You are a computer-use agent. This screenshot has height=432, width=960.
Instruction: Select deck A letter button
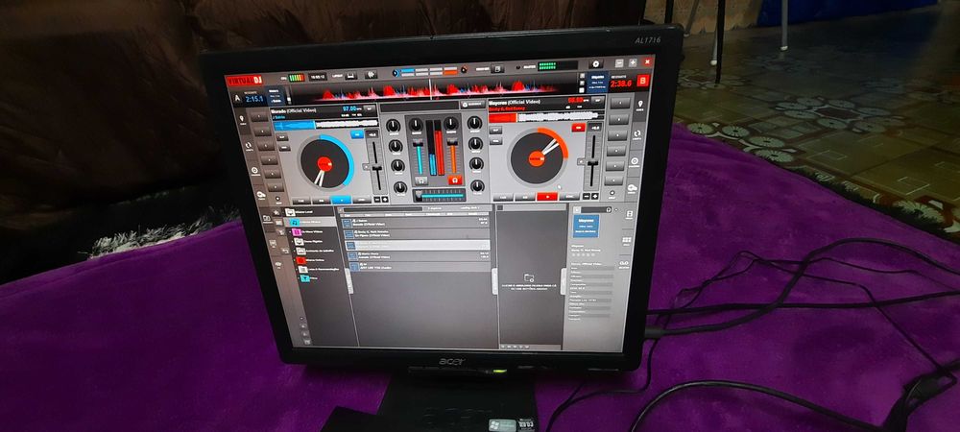[x=237, y=97]
